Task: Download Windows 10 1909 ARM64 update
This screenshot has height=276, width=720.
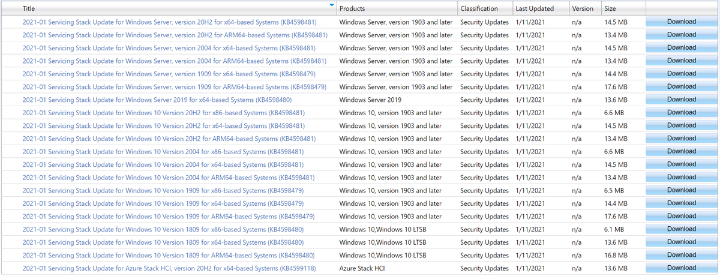Action: (682, 216)
